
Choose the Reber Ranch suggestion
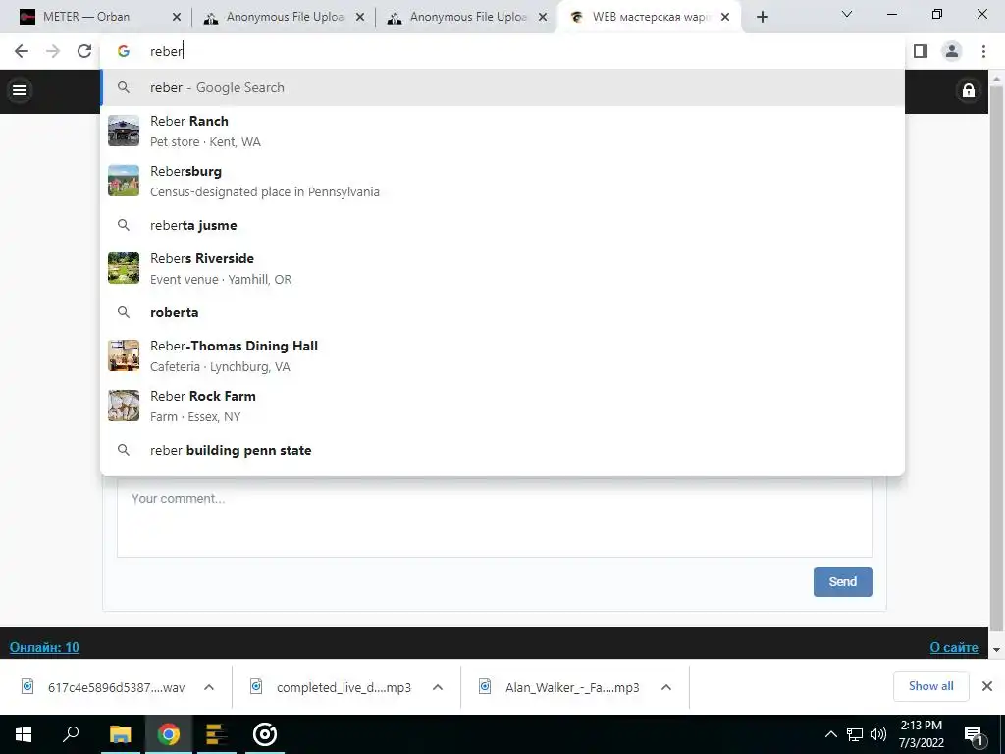pos(502,131)
